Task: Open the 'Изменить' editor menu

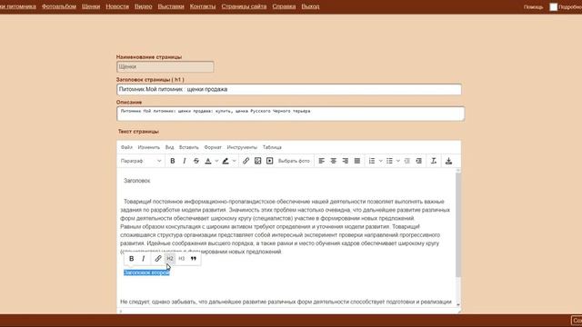Action: click(x=149, y=147)
